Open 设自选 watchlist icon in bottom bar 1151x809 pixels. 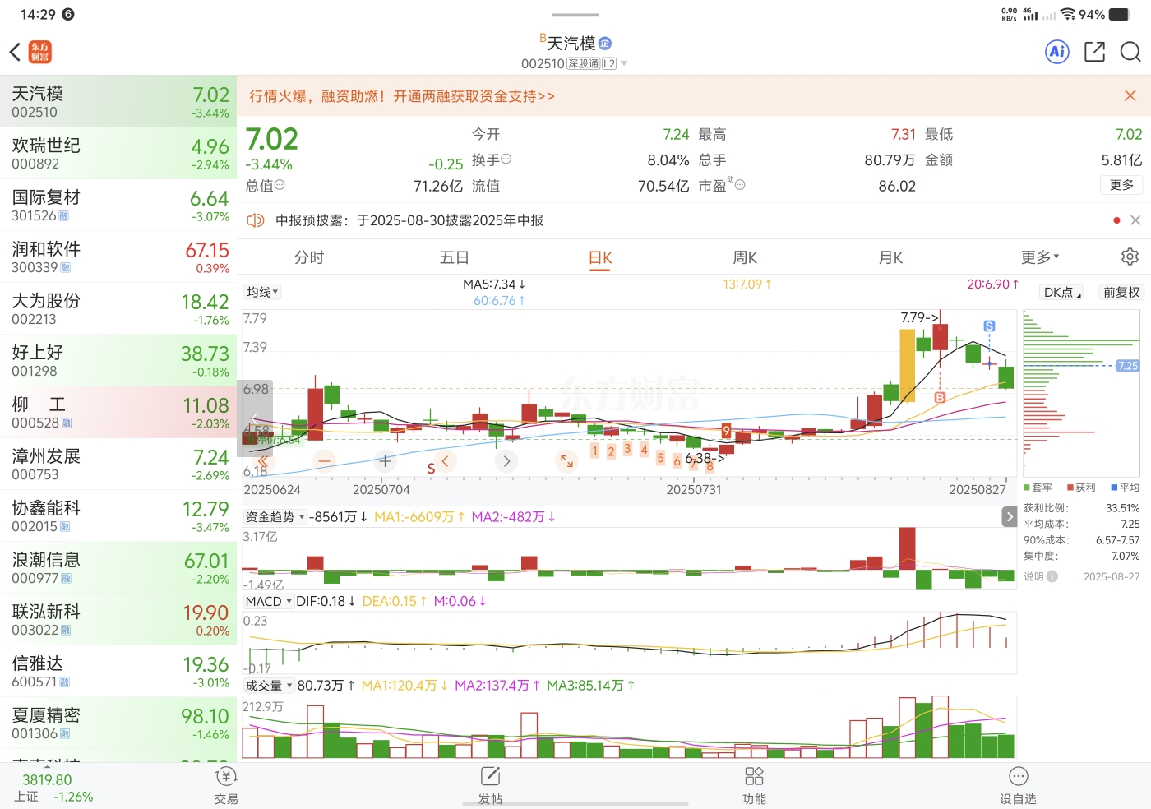pos(1018,785)
